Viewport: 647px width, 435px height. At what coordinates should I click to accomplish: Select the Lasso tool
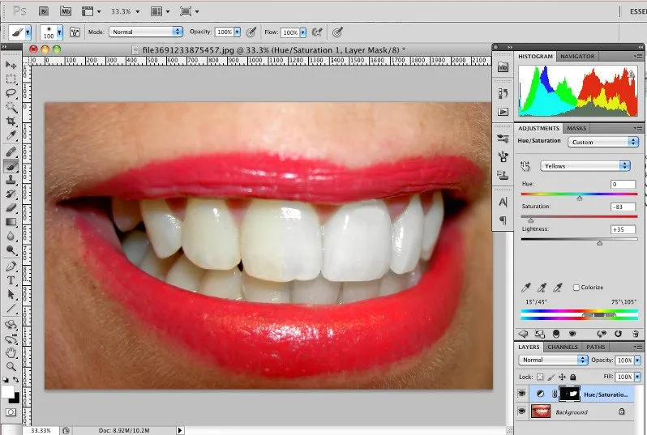[x=11, y=93]
